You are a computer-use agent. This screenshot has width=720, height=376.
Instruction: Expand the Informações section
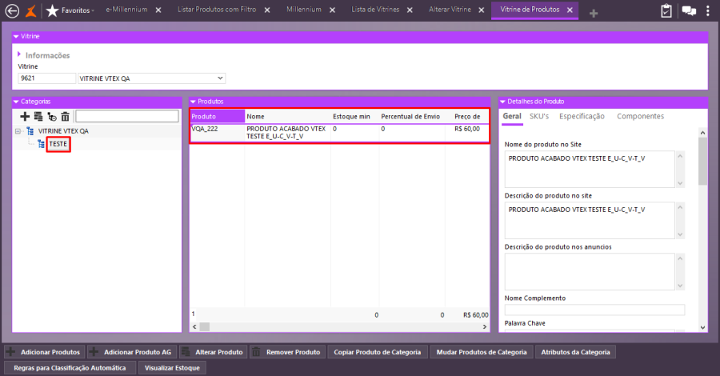click(x=19, y=54)
